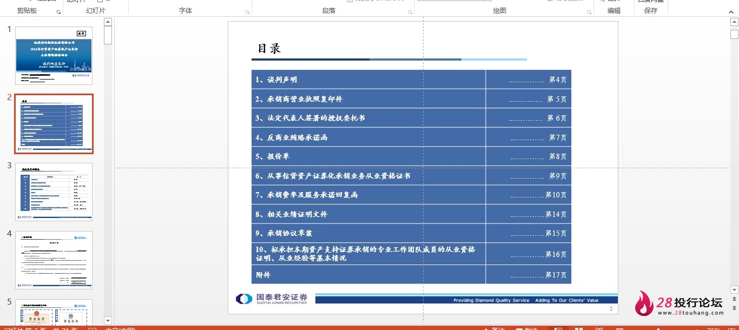Select slide 3 thumbnail

(x=54, y=192)
